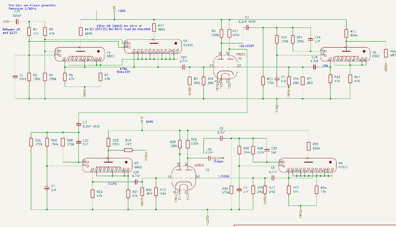
Task: Click capacitor C27 at the AC input
Action: tap(17, 22)
